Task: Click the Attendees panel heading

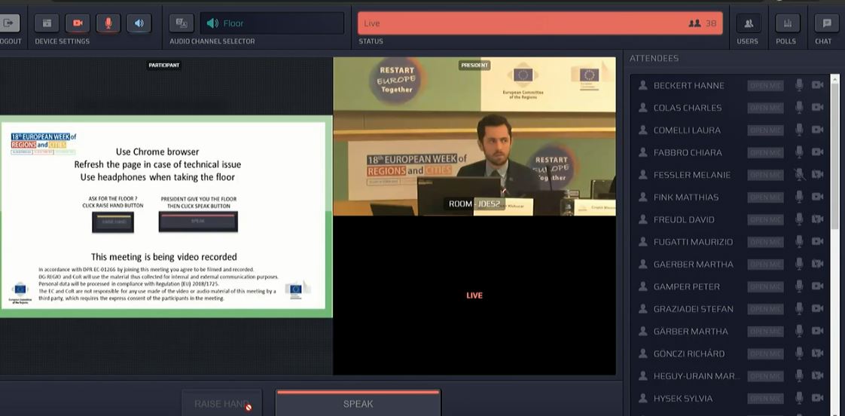Action: click(x=654, y=58)
